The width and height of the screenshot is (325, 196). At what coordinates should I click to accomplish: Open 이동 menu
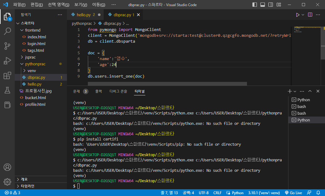pyautogui.click(x=99, y=5)
